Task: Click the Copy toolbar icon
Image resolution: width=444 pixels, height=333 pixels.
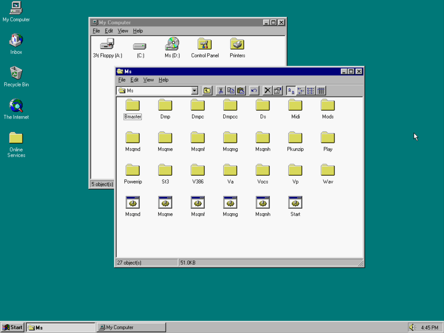Action: click(231, 91)
